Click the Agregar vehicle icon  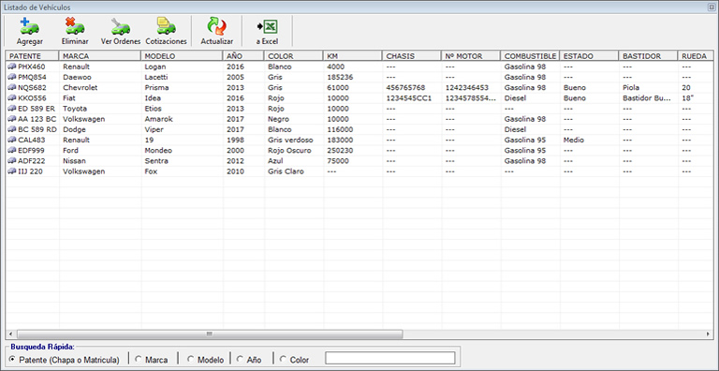click(x=29, y=27)
